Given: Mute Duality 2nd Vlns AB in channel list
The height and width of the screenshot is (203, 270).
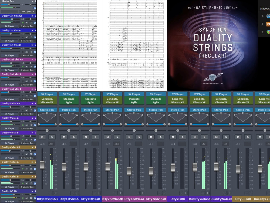Looking at the screenshot, I should pyautogui.click(x=32, y=60).
